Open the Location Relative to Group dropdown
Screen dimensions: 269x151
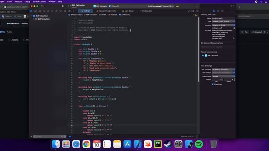point(223,25)
